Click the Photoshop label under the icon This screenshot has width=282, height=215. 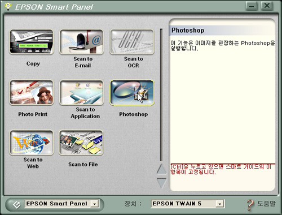pos(134,114)
